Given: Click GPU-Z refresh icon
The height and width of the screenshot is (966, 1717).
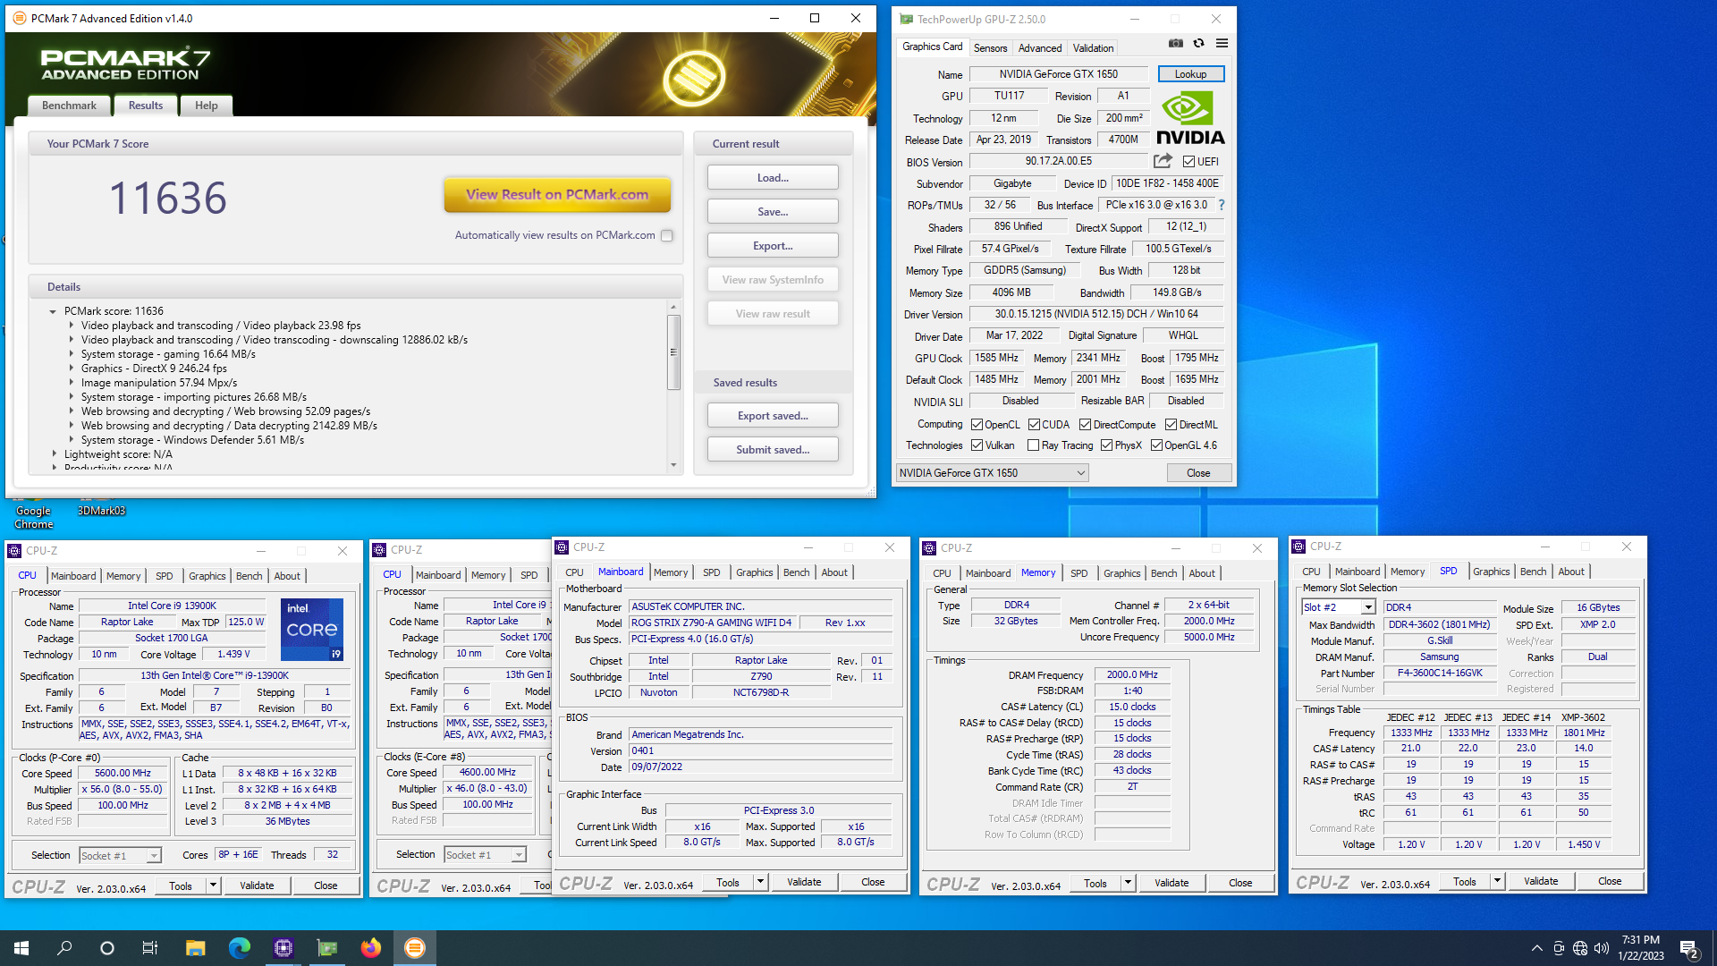Looking at the screenshot, I should 1198,43.
